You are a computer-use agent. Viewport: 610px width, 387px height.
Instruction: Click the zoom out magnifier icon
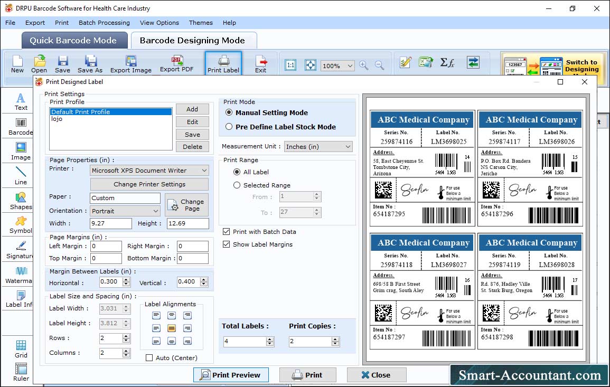coord(379,65)
